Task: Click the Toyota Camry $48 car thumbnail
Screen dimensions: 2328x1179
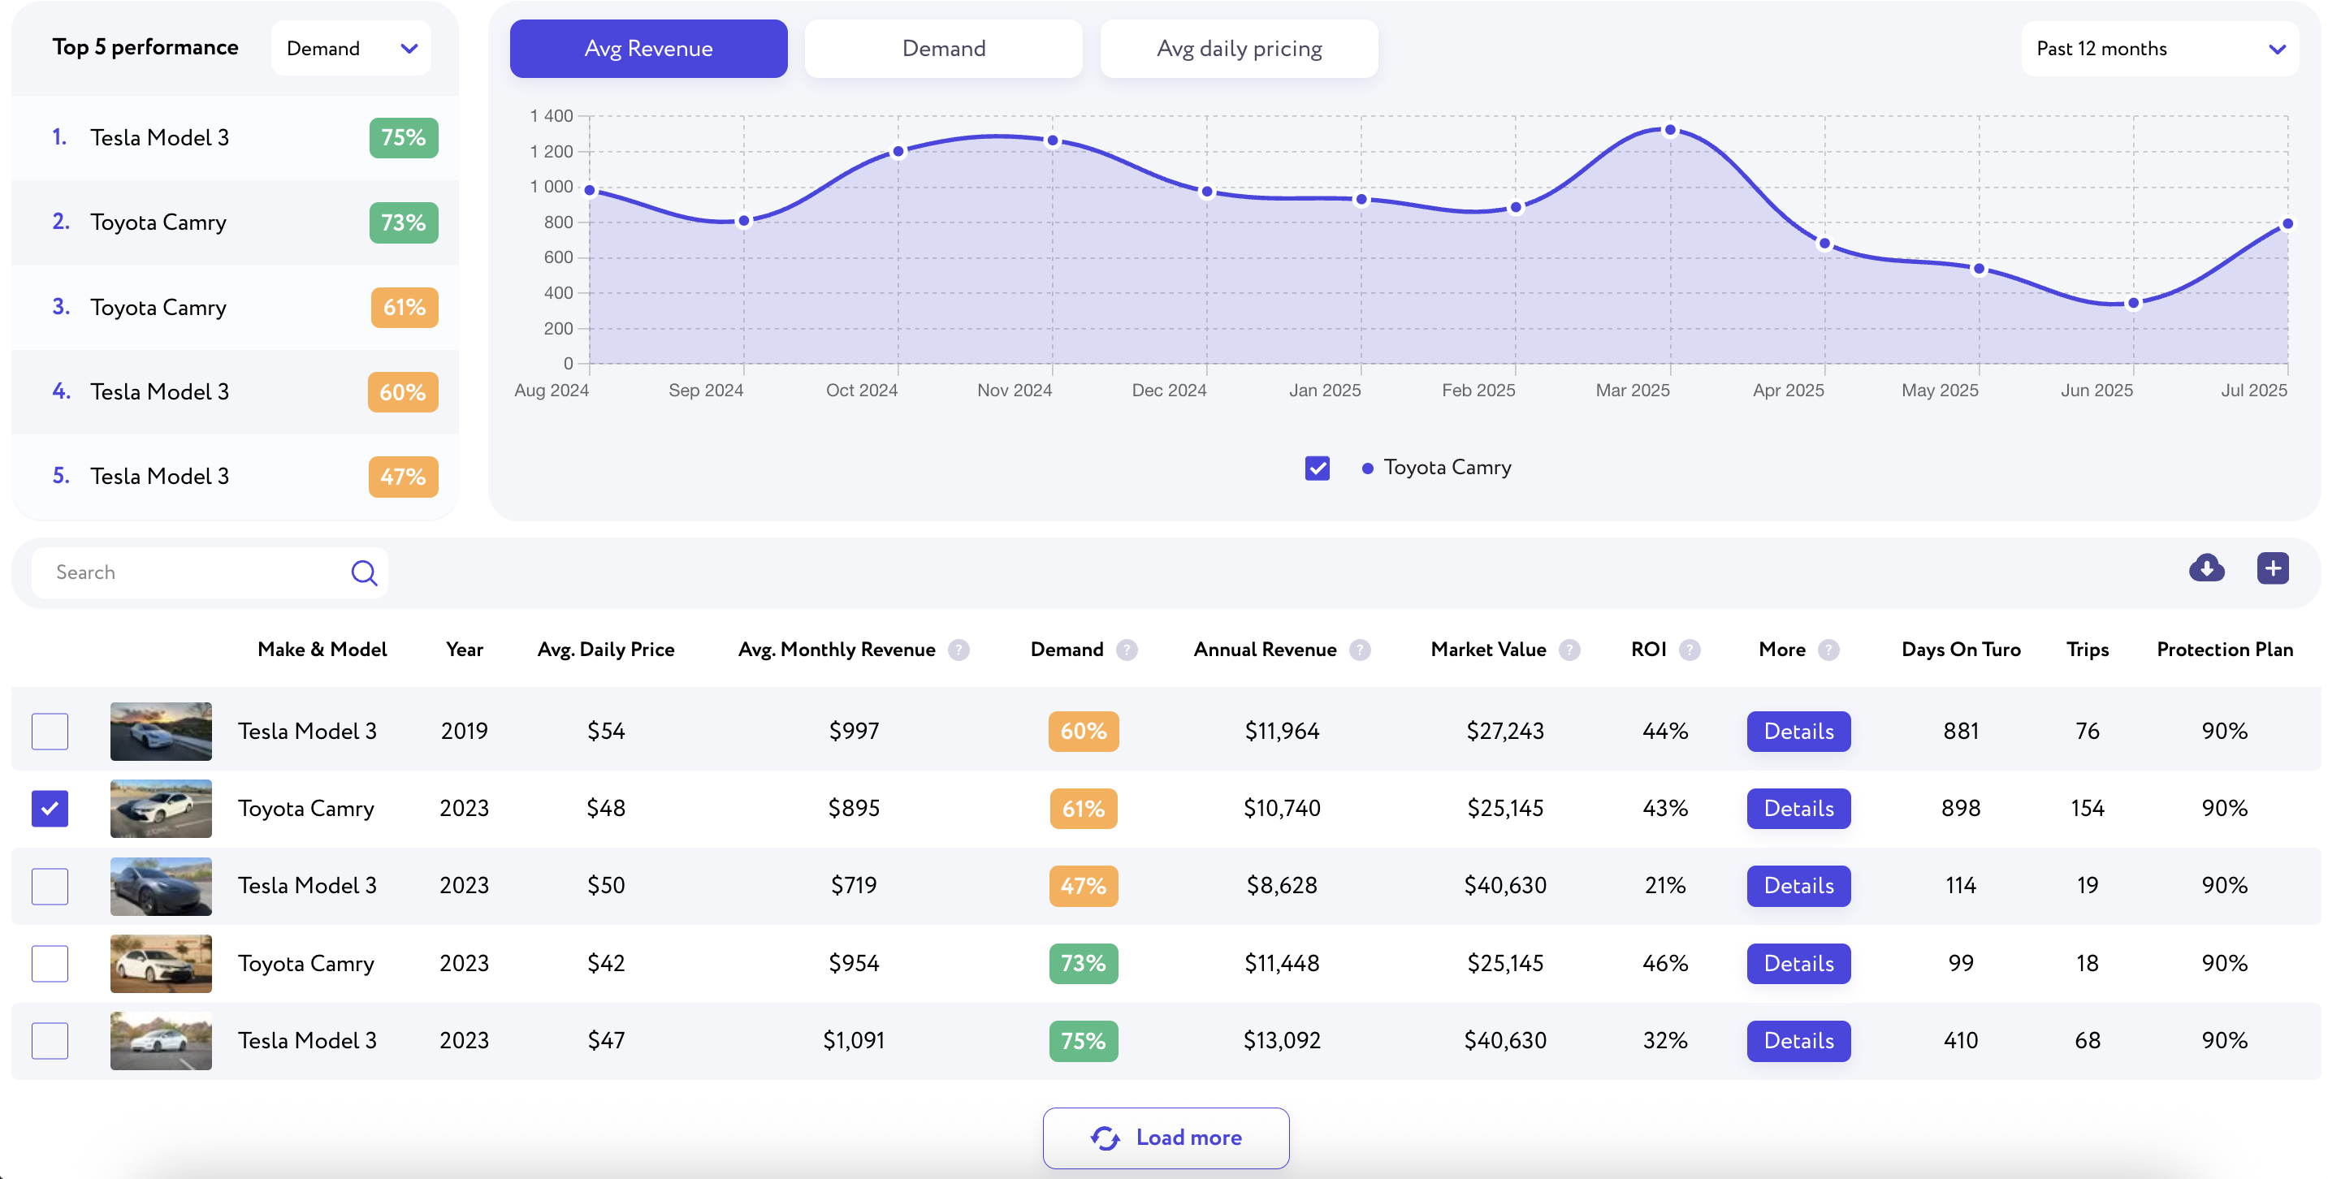Action: (x=161, y=809)
